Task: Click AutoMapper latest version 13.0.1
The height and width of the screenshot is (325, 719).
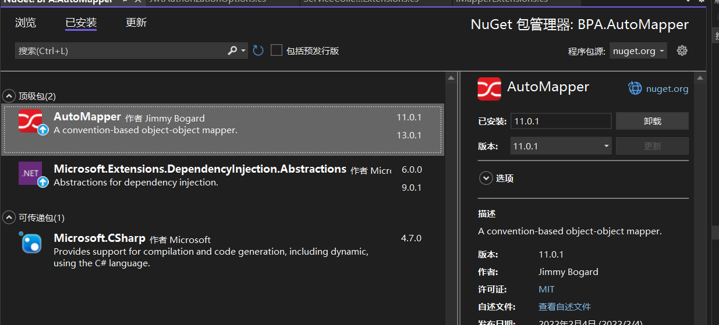Action: (x=409, y=135)
